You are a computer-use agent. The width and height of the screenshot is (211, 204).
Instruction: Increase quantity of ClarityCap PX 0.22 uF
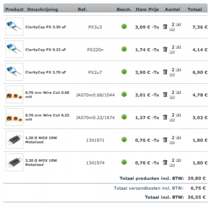pyautogui.click(x=178, y=47)
